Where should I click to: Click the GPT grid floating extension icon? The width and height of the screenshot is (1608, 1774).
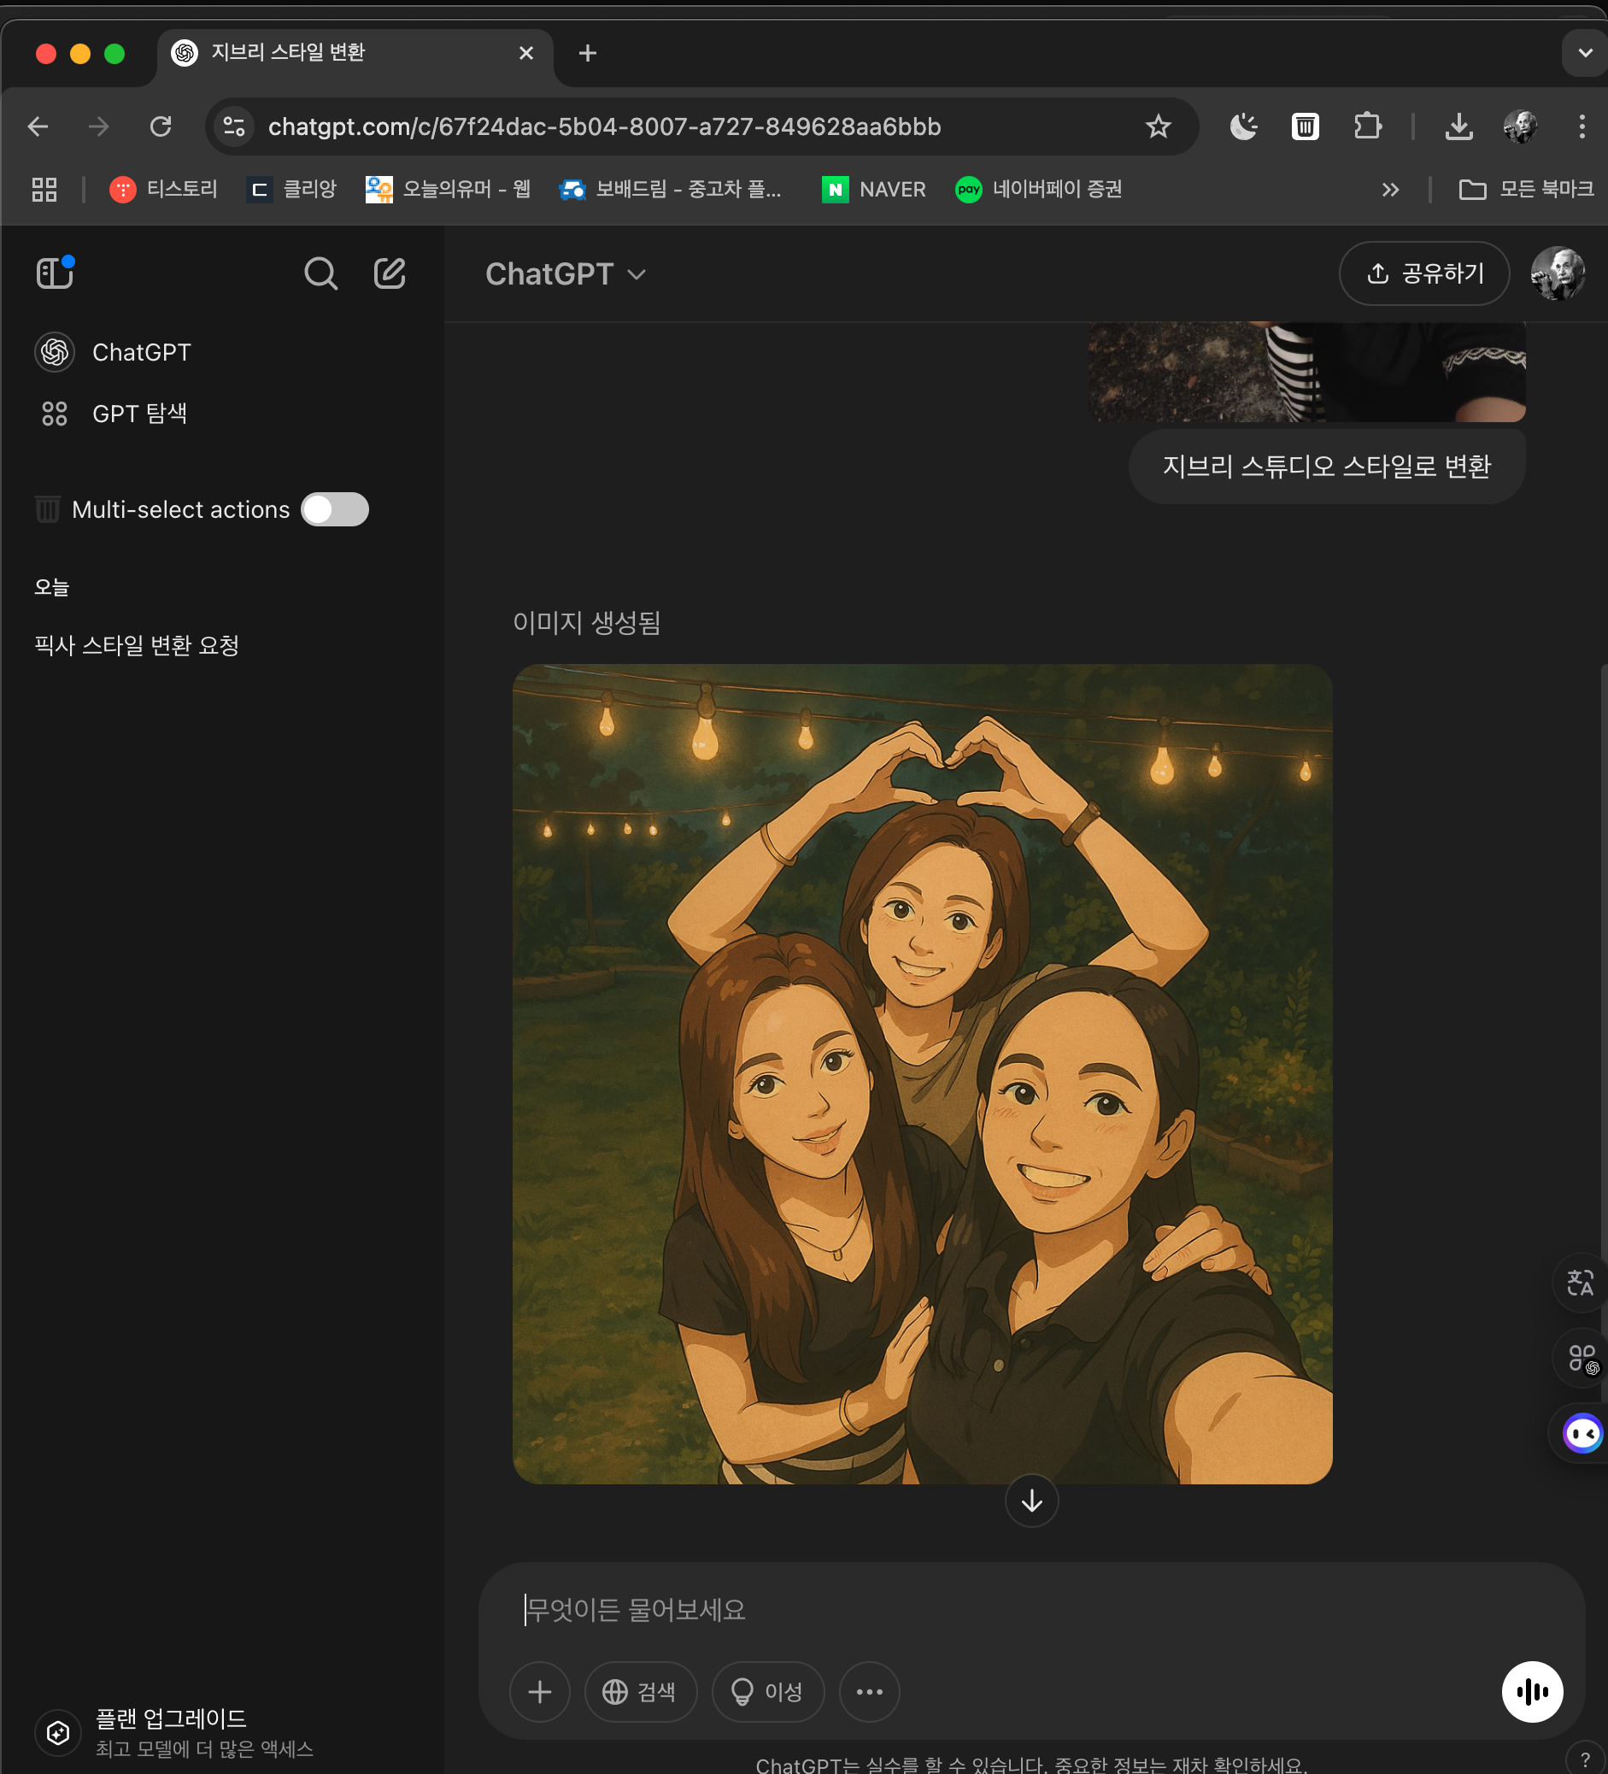point(1581,1358)
